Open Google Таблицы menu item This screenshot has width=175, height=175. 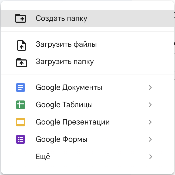87,105
